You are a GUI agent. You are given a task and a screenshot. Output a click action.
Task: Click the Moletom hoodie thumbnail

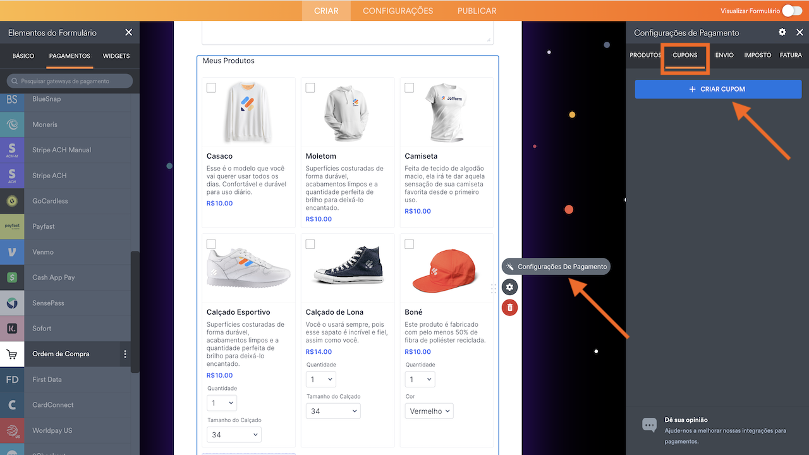[346, 113]
